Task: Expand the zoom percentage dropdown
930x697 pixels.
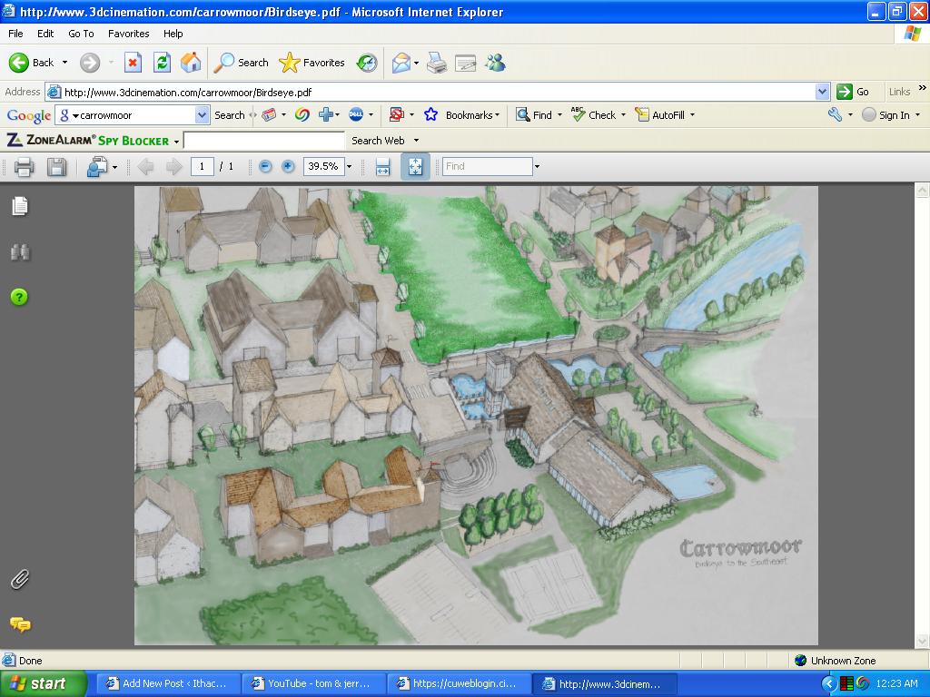Action: (349, 167)
